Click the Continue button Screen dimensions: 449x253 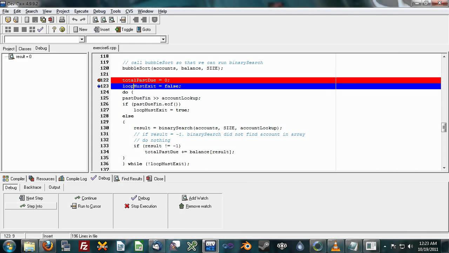86,198
